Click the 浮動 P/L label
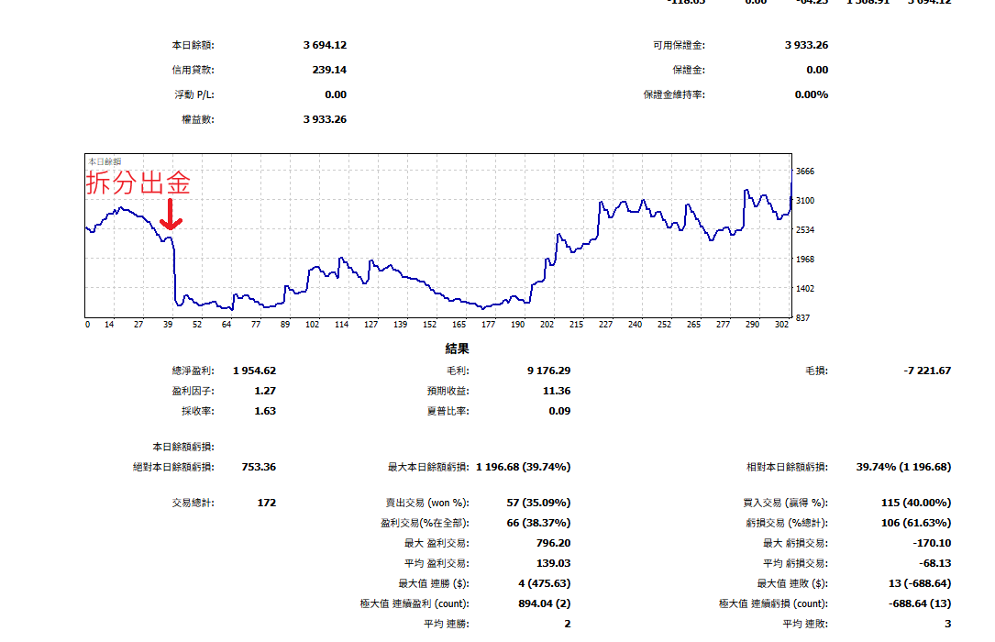The image size is (995, 642). 194,94
